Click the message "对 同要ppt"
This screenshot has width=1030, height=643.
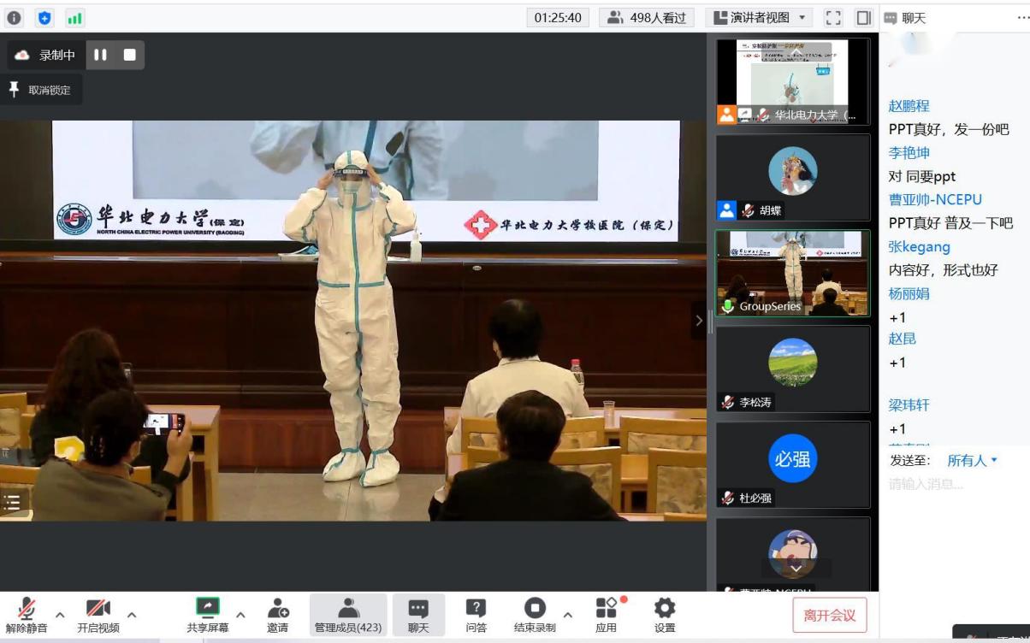(x=922, y=177)
